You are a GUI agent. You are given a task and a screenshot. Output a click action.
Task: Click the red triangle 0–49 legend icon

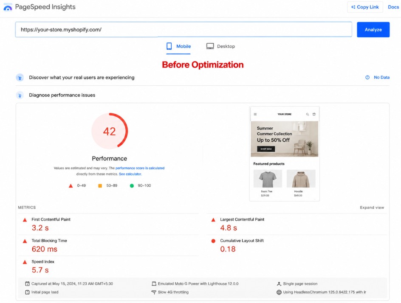tap(71, 186)
